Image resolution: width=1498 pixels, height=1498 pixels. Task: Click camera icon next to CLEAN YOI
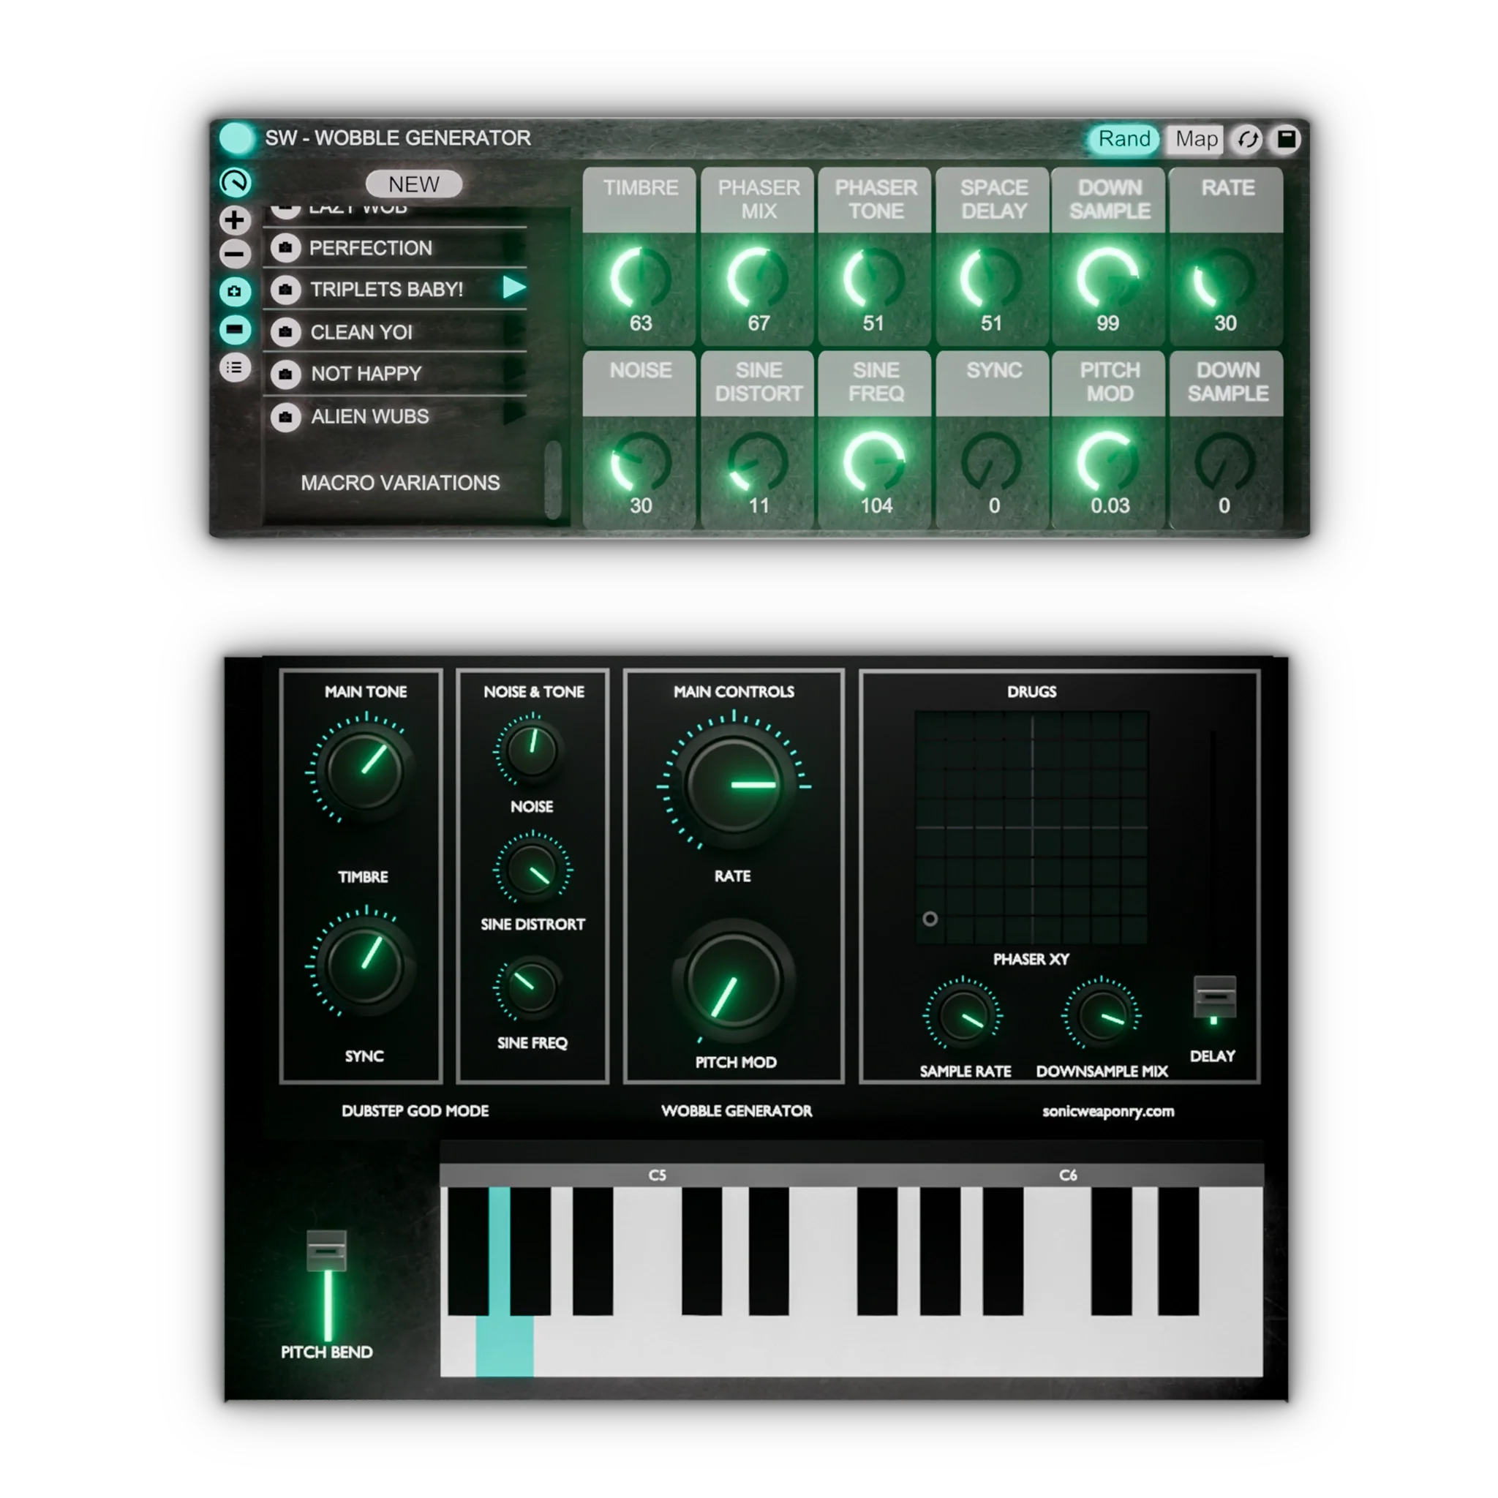pos(285,332)
